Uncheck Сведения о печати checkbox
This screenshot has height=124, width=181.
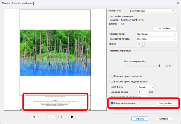pyautogui.click(x=112, y=103)
